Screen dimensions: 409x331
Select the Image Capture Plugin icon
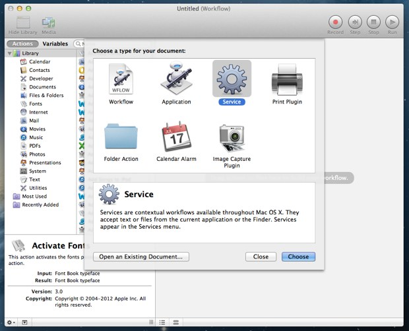click(x=232, y=138)
